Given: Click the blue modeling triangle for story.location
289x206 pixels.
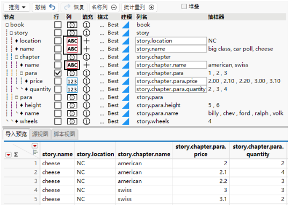Looking at the screenshot, I should [x=126, y=41].
